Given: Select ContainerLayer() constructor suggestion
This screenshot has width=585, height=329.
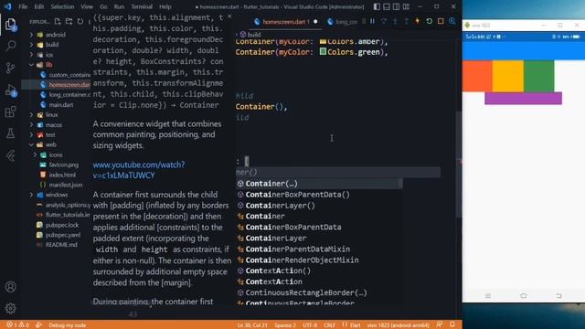Looking at the screenshot, I should [319, 205].
